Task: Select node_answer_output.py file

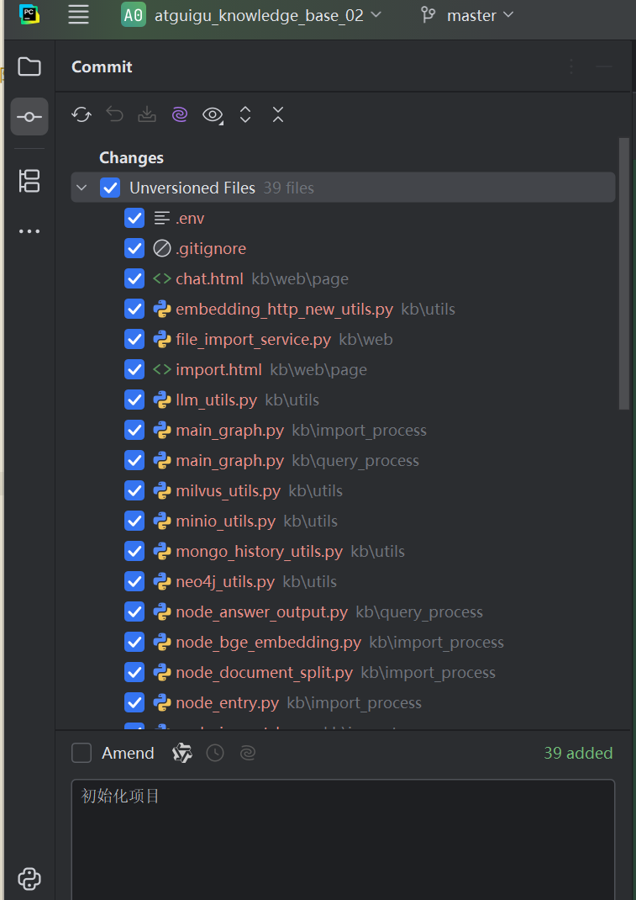Action: [261, 611]
